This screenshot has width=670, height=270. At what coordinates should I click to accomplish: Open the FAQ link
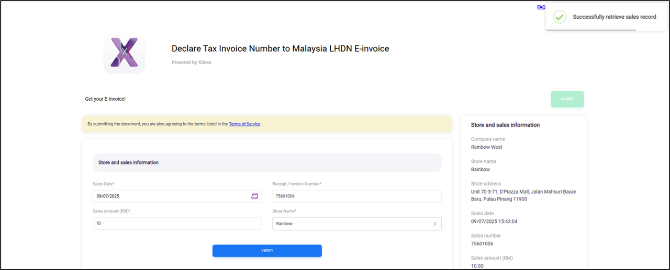(541, 7)
